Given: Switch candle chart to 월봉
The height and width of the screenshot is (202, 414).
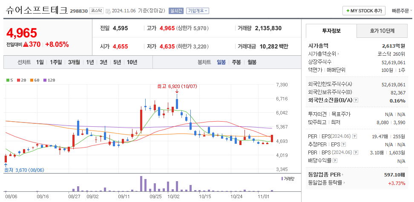Looking at the screenshot, I should tap(252, 62).
